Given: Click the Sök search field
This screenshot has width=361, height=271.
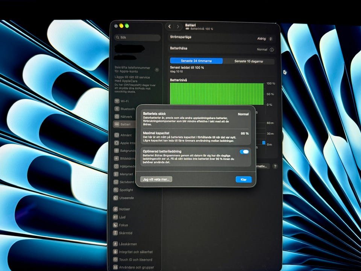Looking at the screenshot, I should click(137, 38).
